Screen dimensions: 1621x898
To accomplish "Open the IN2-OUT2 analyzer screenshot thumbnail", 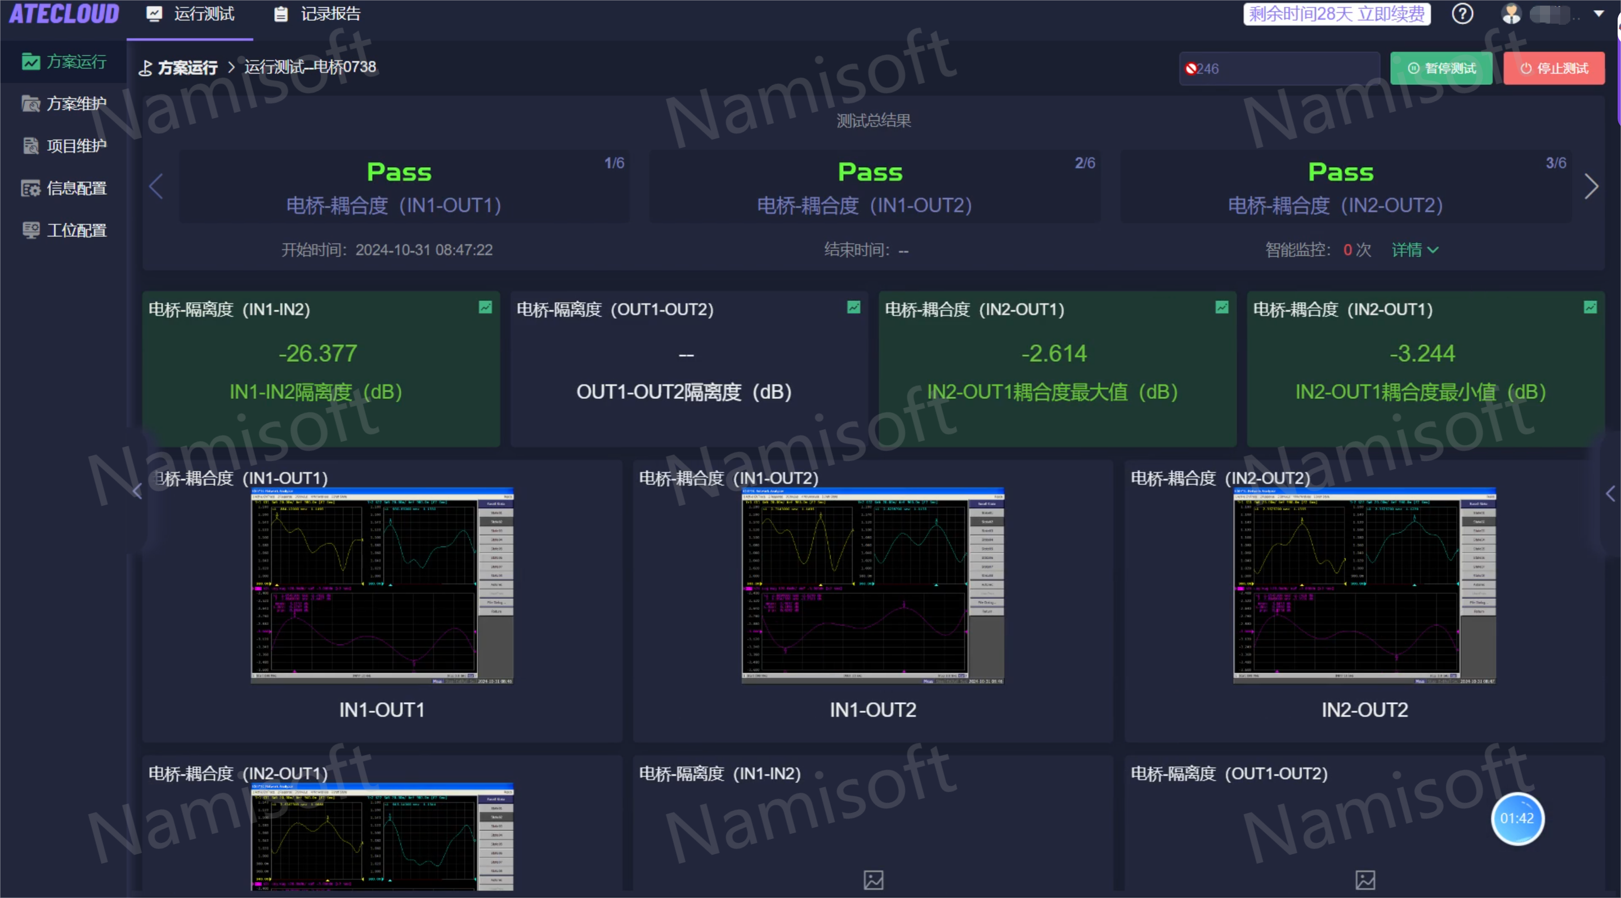I will [1364, 586].
